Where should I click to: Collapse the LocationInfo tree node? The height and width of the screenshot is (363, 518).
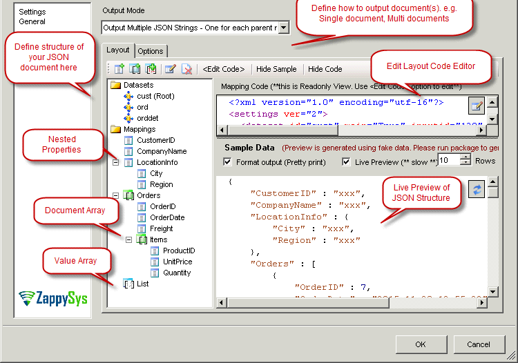click(x=115, y=162)
